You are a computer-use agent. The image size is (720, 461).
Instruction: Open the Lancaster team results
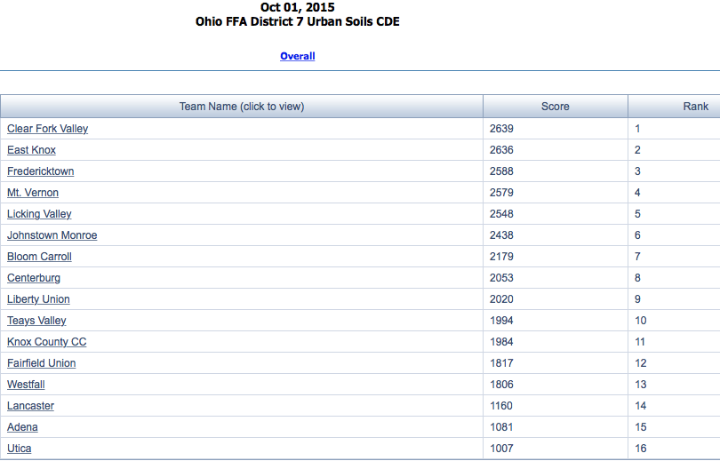tap(30, 406)
